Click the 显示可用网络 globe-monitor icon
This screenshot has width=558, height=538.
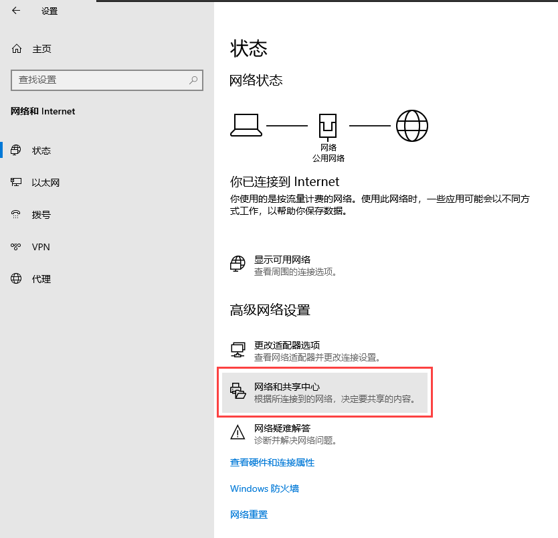(x=238, y=264)
